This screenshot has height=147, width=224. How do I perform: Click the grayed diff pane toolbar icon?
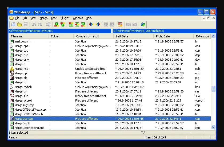[48, 25]
